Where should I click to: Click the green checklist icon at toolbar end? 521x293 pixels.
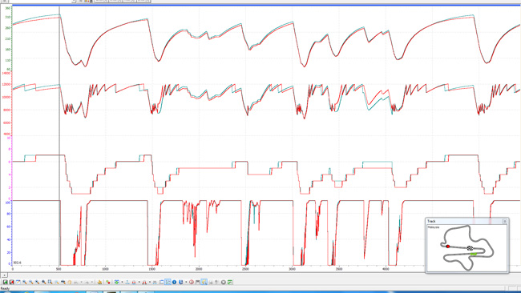coord(229,282)
